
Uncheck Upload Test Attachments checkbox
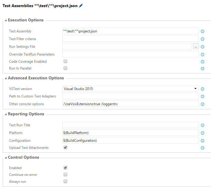pyautogui.click(x=65, y=147)
